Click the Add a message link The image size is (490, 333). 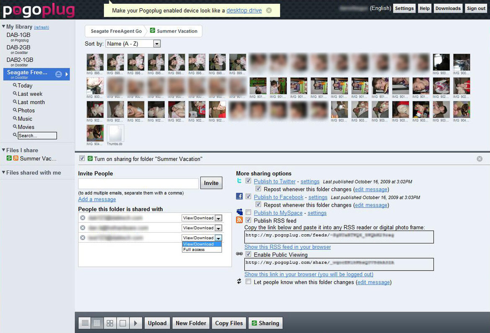coord(97,199)
